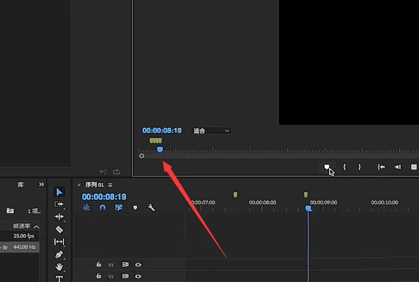Image resolution: width=419 pixels, height=282 pixels.
Task: Click the 1 项 item count
Action: click(x=34, y=211)
